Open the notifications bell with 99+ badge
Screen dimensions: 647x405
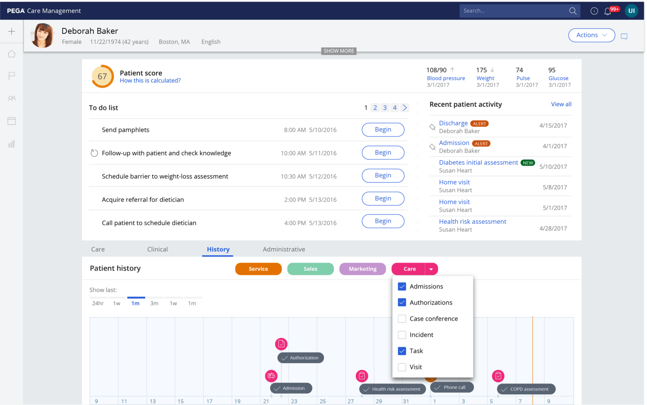608,11
